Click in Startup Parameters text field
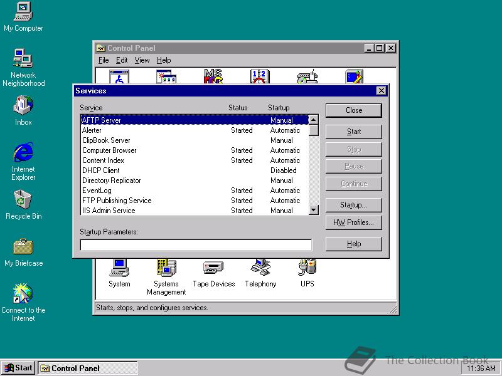The width and height of the screenshot is (502, 376). pyautogui.click(x=196, y=245)
